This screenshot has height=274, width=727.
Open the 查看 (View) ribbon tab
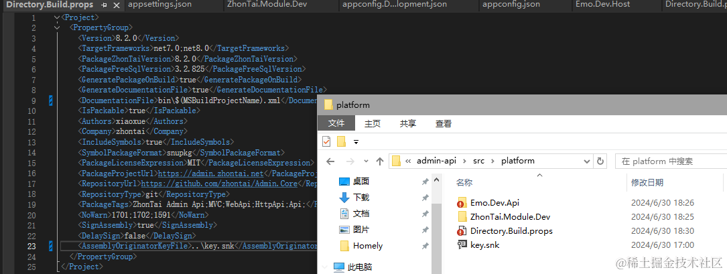(444, 123)
